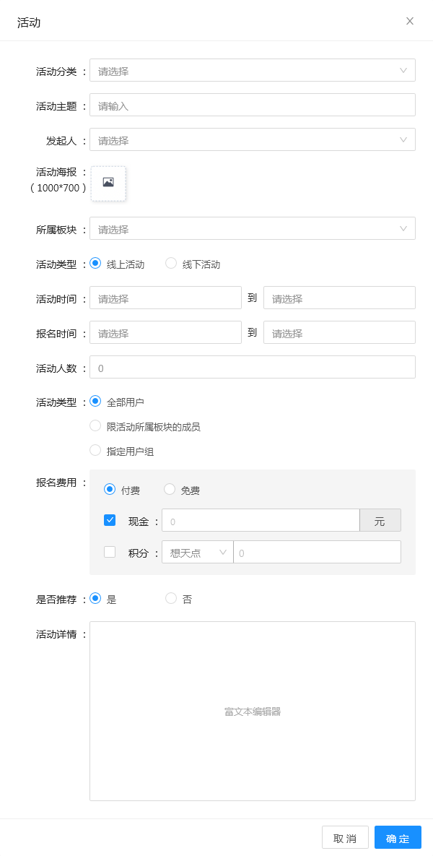Close the 活动 dialog with the X icon

410,21
